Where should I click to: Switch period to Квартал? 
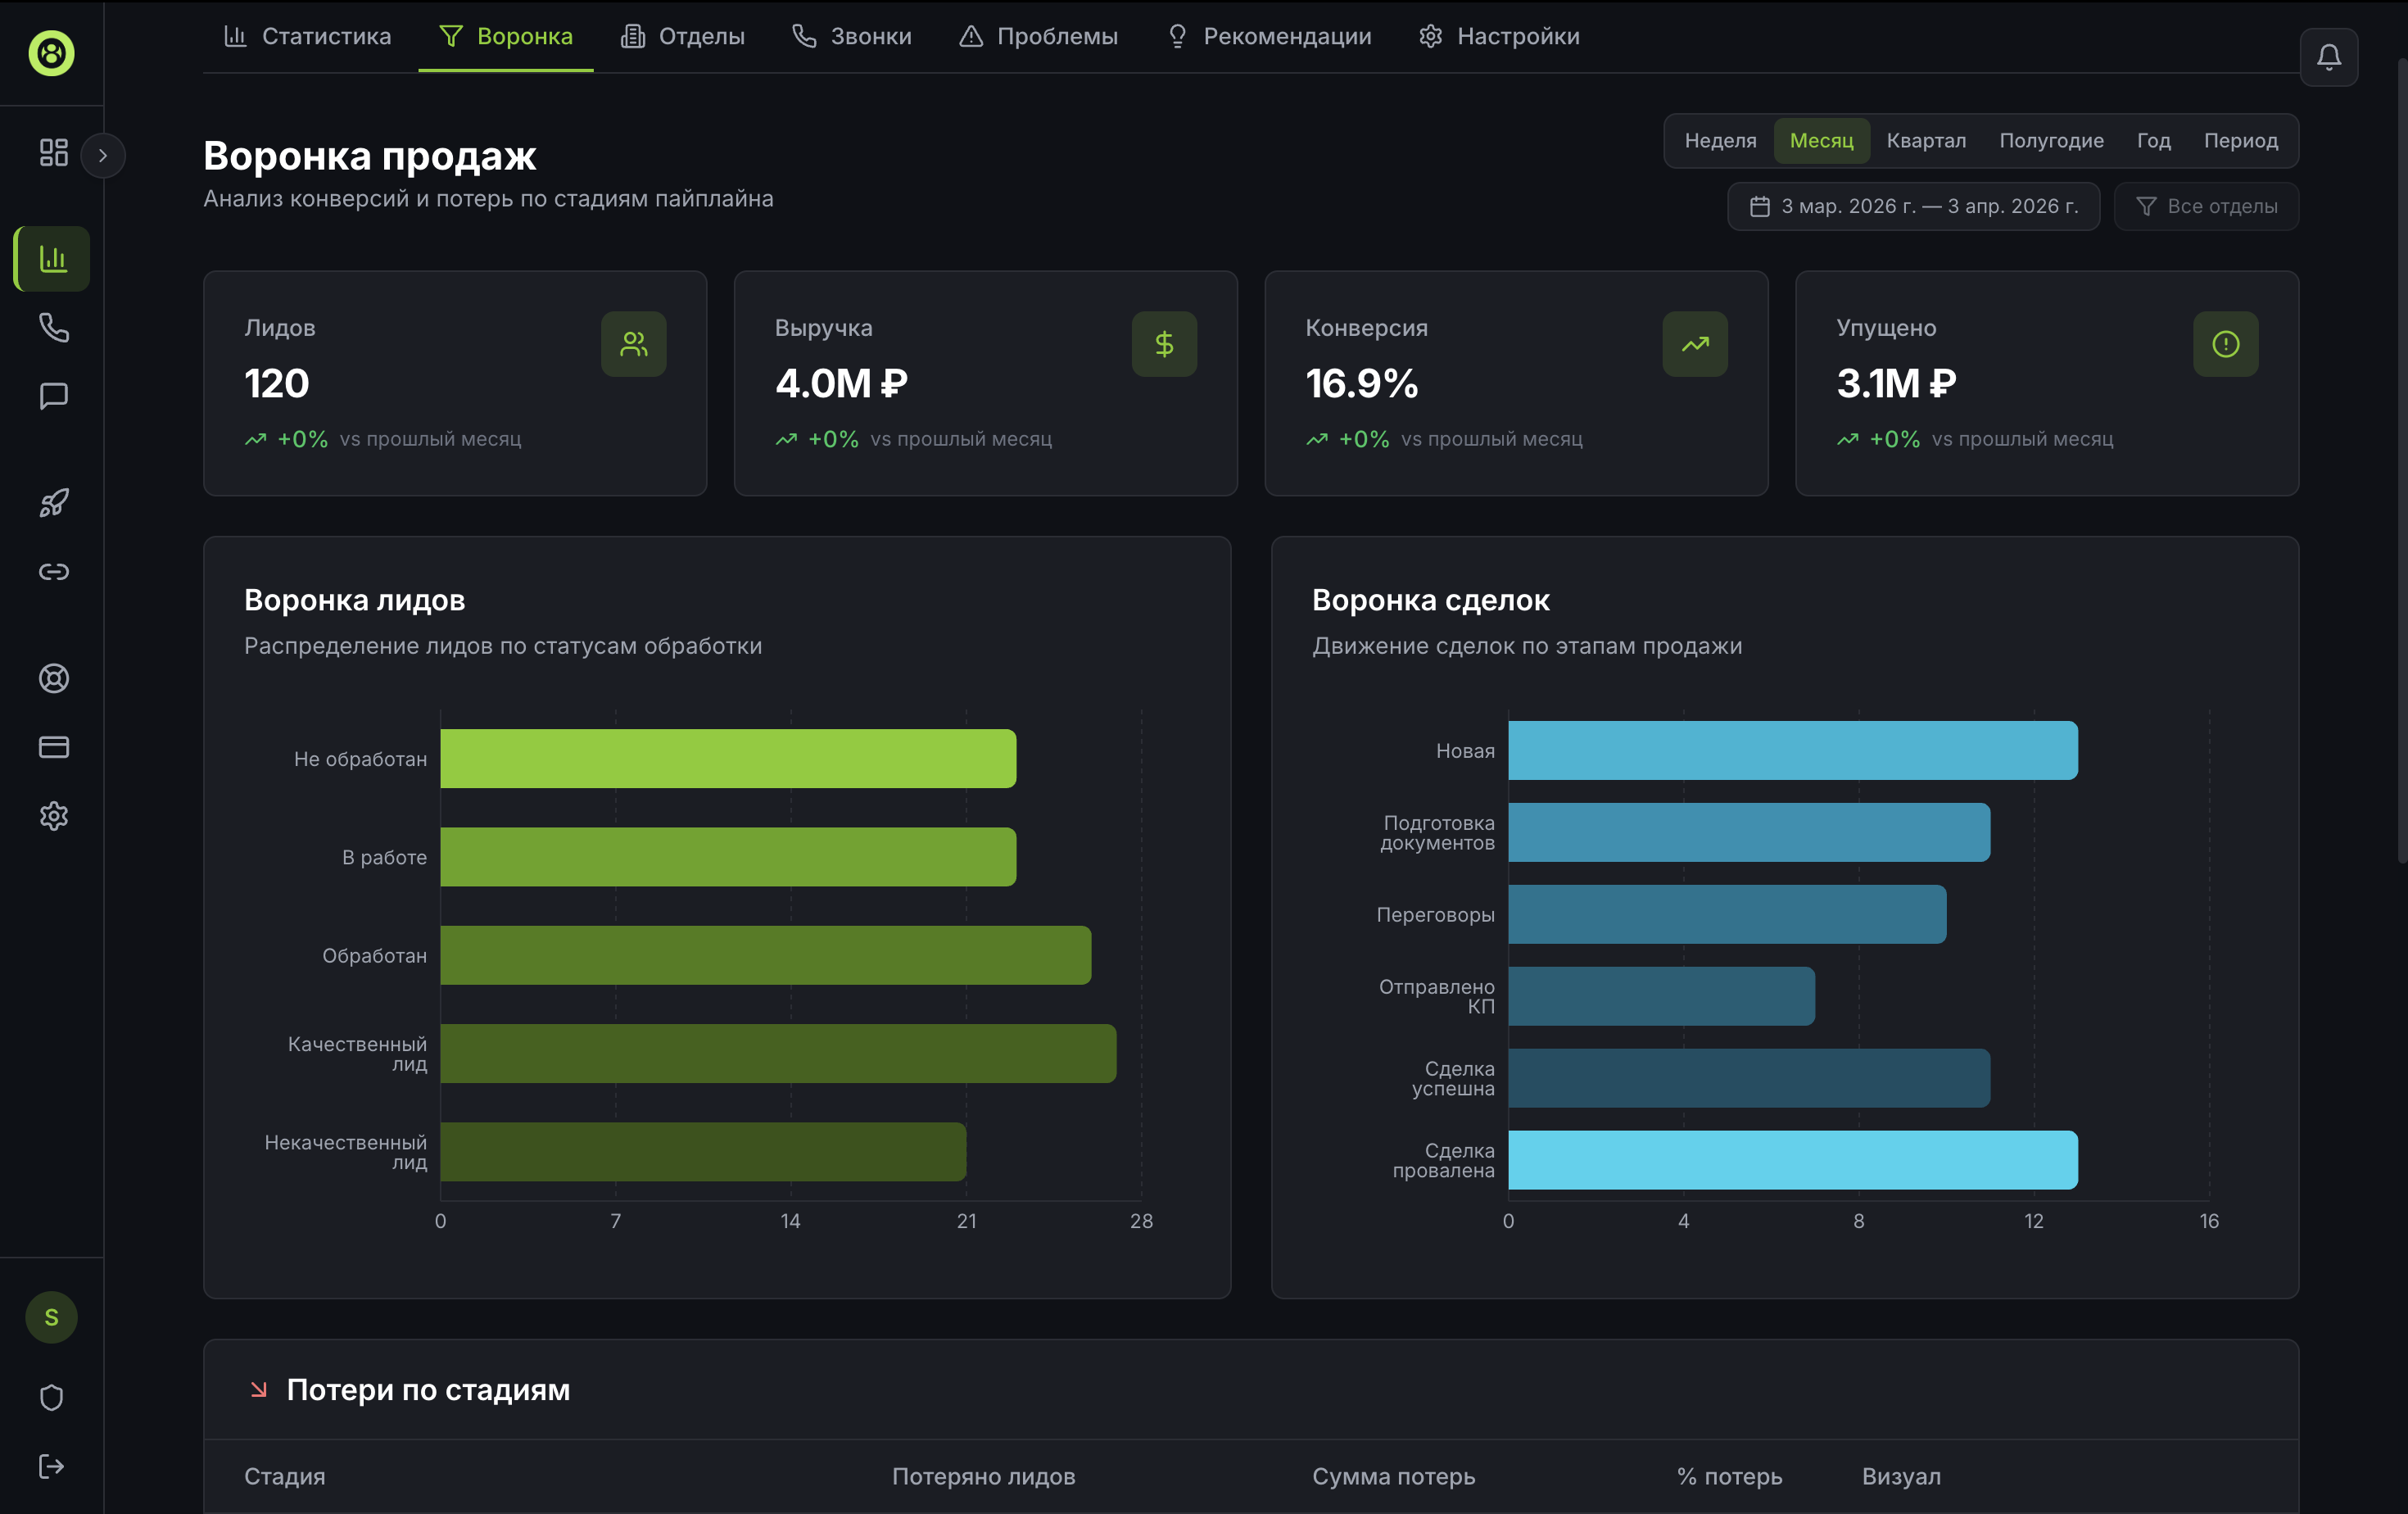pos(1926,141)
